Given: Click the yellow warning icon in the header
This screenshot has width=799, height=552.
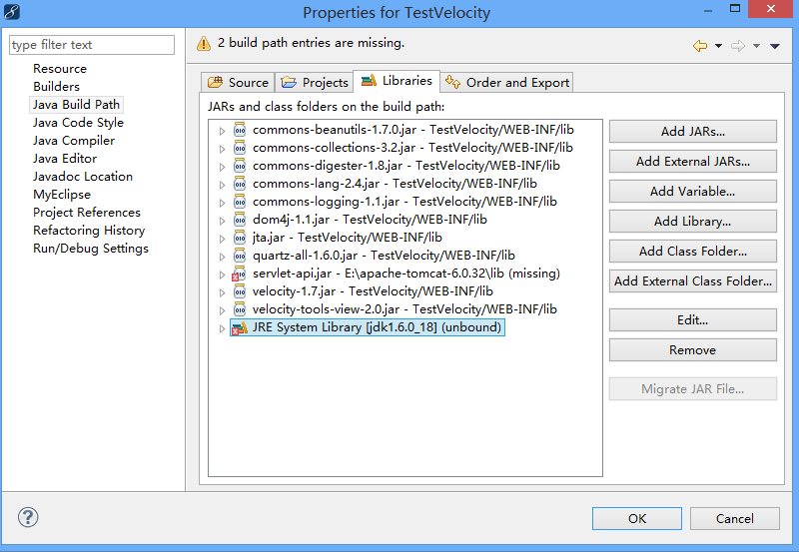Looking at the screenshot, I should click(x=204, y=44).
